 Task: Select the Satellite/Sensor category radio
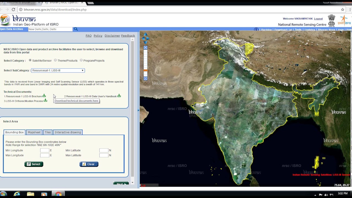coord(30,60)
